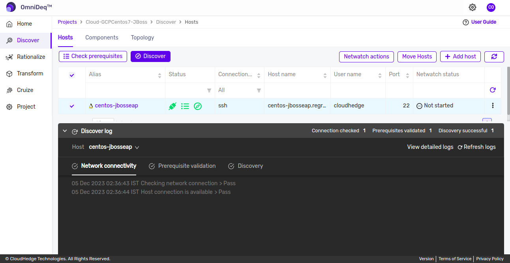Open the Connection 'All' filter dropdown
Screen dimensions: 510x263
coord(240,90)
